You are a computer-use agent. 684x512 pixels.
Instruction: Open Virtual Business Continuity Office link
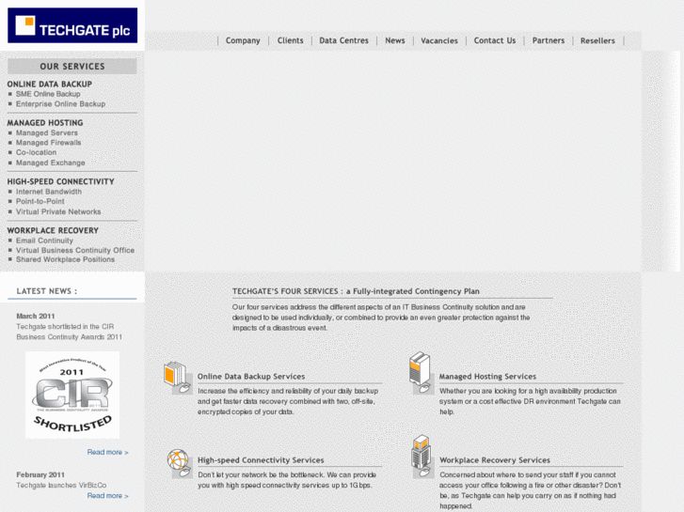[75, 250]
